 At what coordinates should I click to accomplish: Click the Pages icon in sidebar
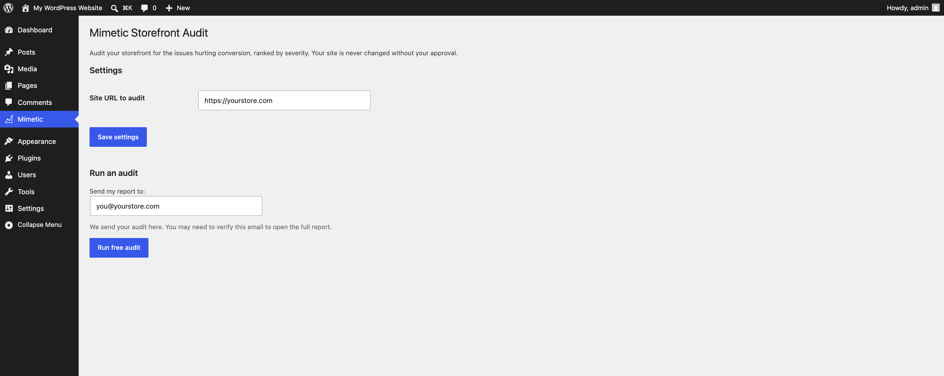pos(9,86)
